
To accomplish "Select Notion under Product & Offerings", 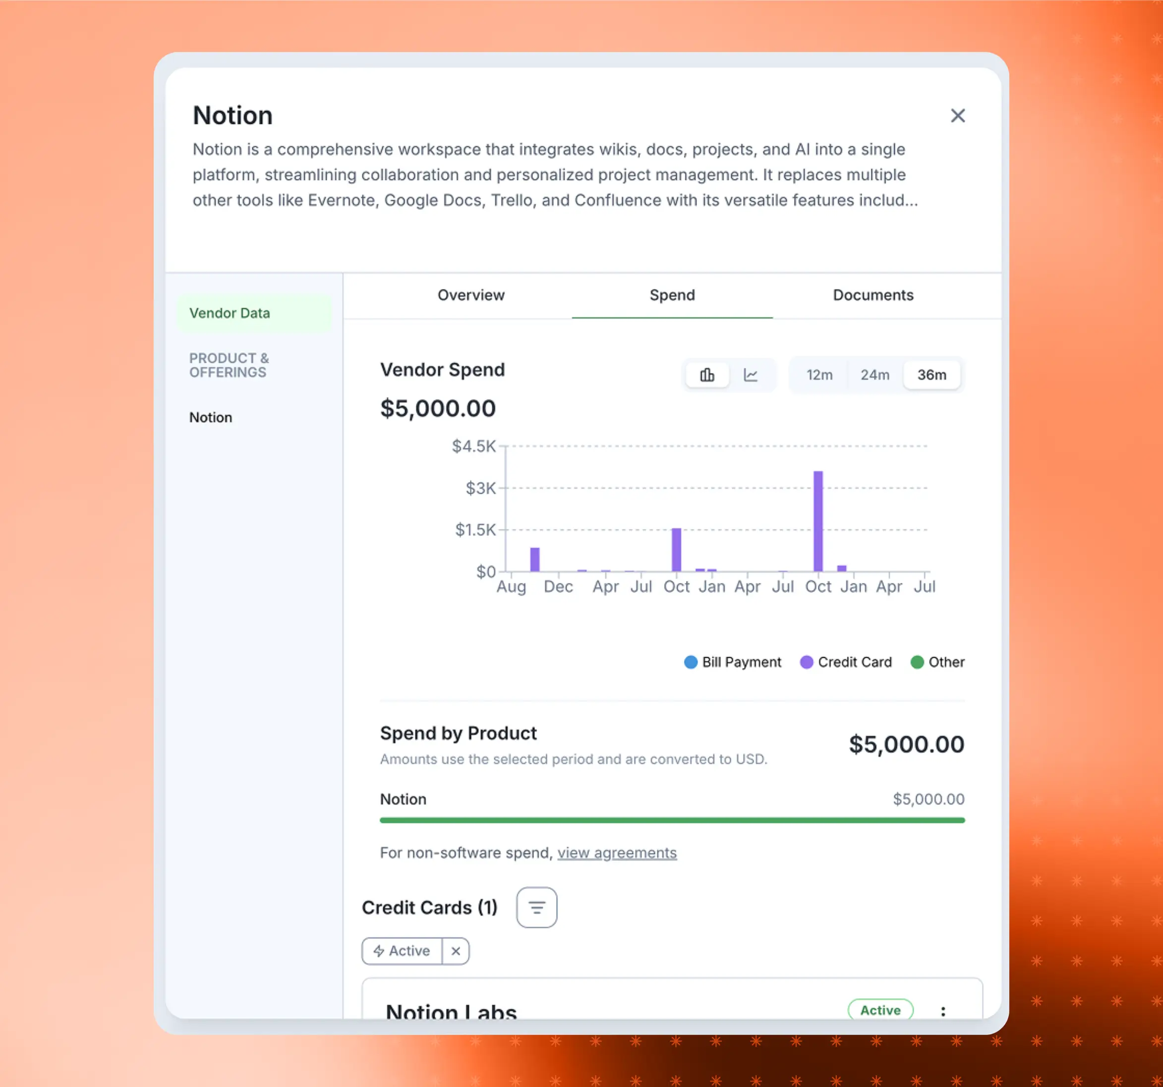I will coord(211,417).
